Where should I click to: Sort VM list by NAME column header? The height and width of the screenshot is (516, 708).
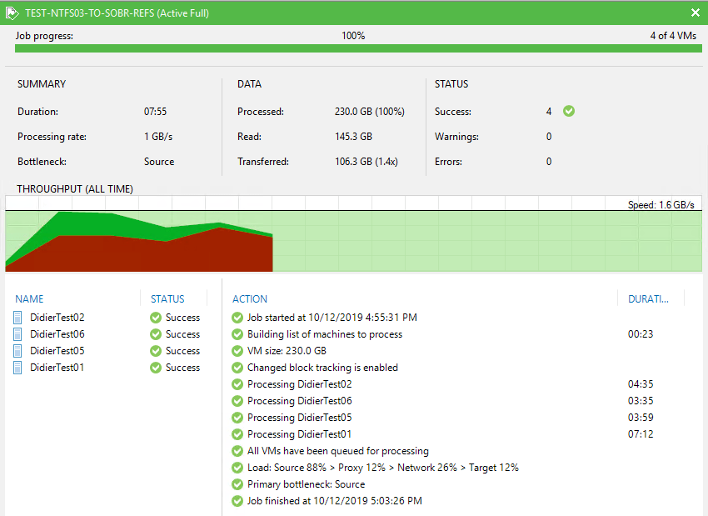(x=29, y=299)
